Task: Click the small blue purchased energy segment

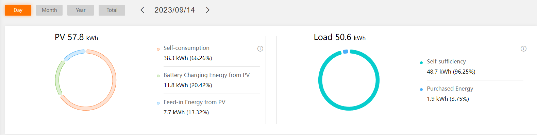Action: pyautogui.click(x=346, y=52)
